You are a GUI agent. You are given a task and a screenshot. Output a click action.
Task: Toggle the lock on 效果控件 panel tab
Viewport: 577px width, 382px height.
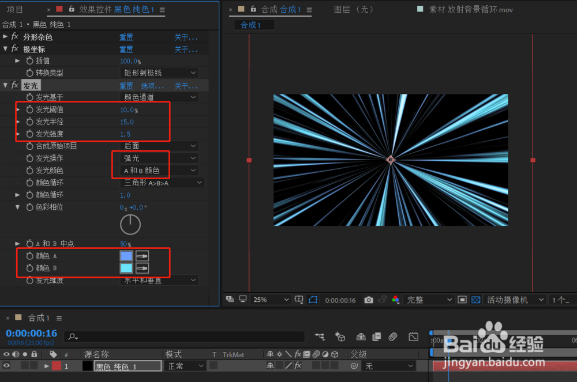pyautogui.click(x=72, y=9)
